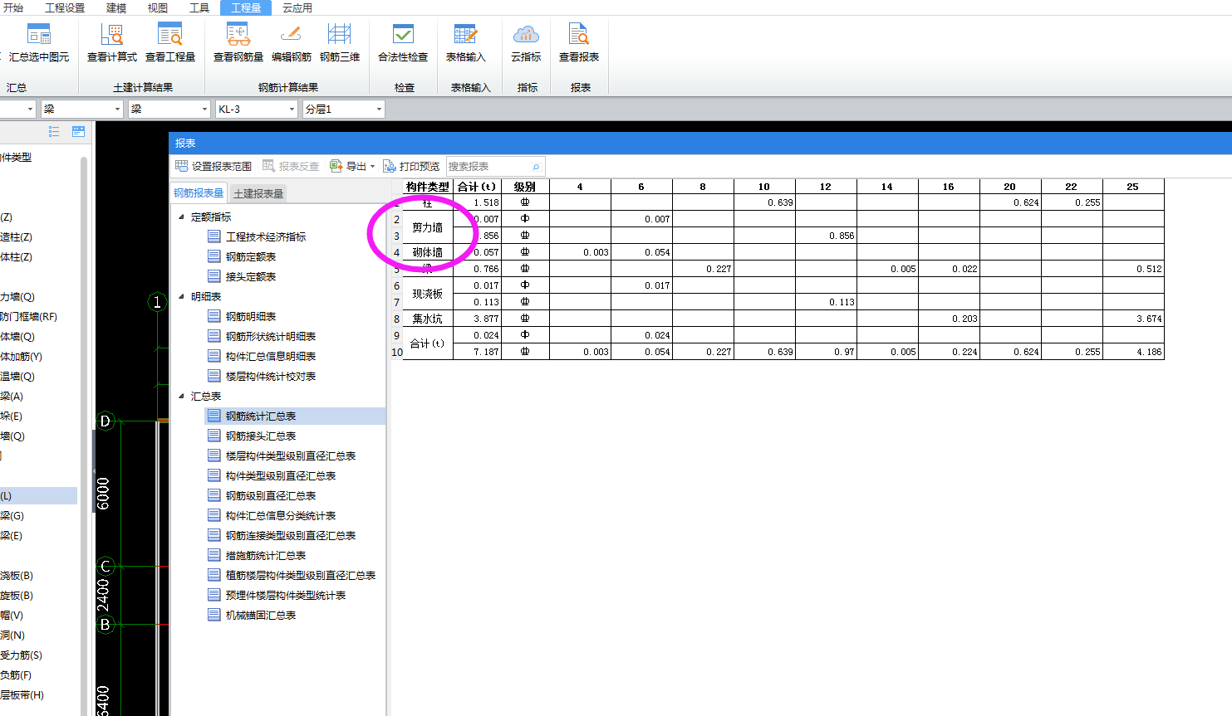Click the 现浇板 row cell
This screenshot has width=1232, height=716.
tap(428, 294)
